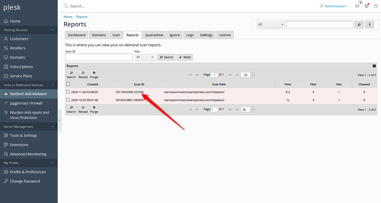Click the global Search box at the top

pos(77,6)
